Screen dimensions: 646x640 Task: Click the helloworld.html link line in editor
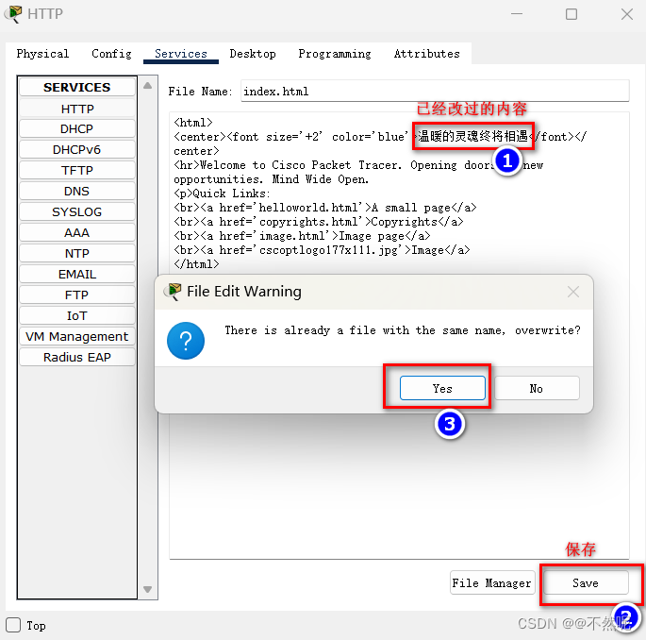coord(325,208)
